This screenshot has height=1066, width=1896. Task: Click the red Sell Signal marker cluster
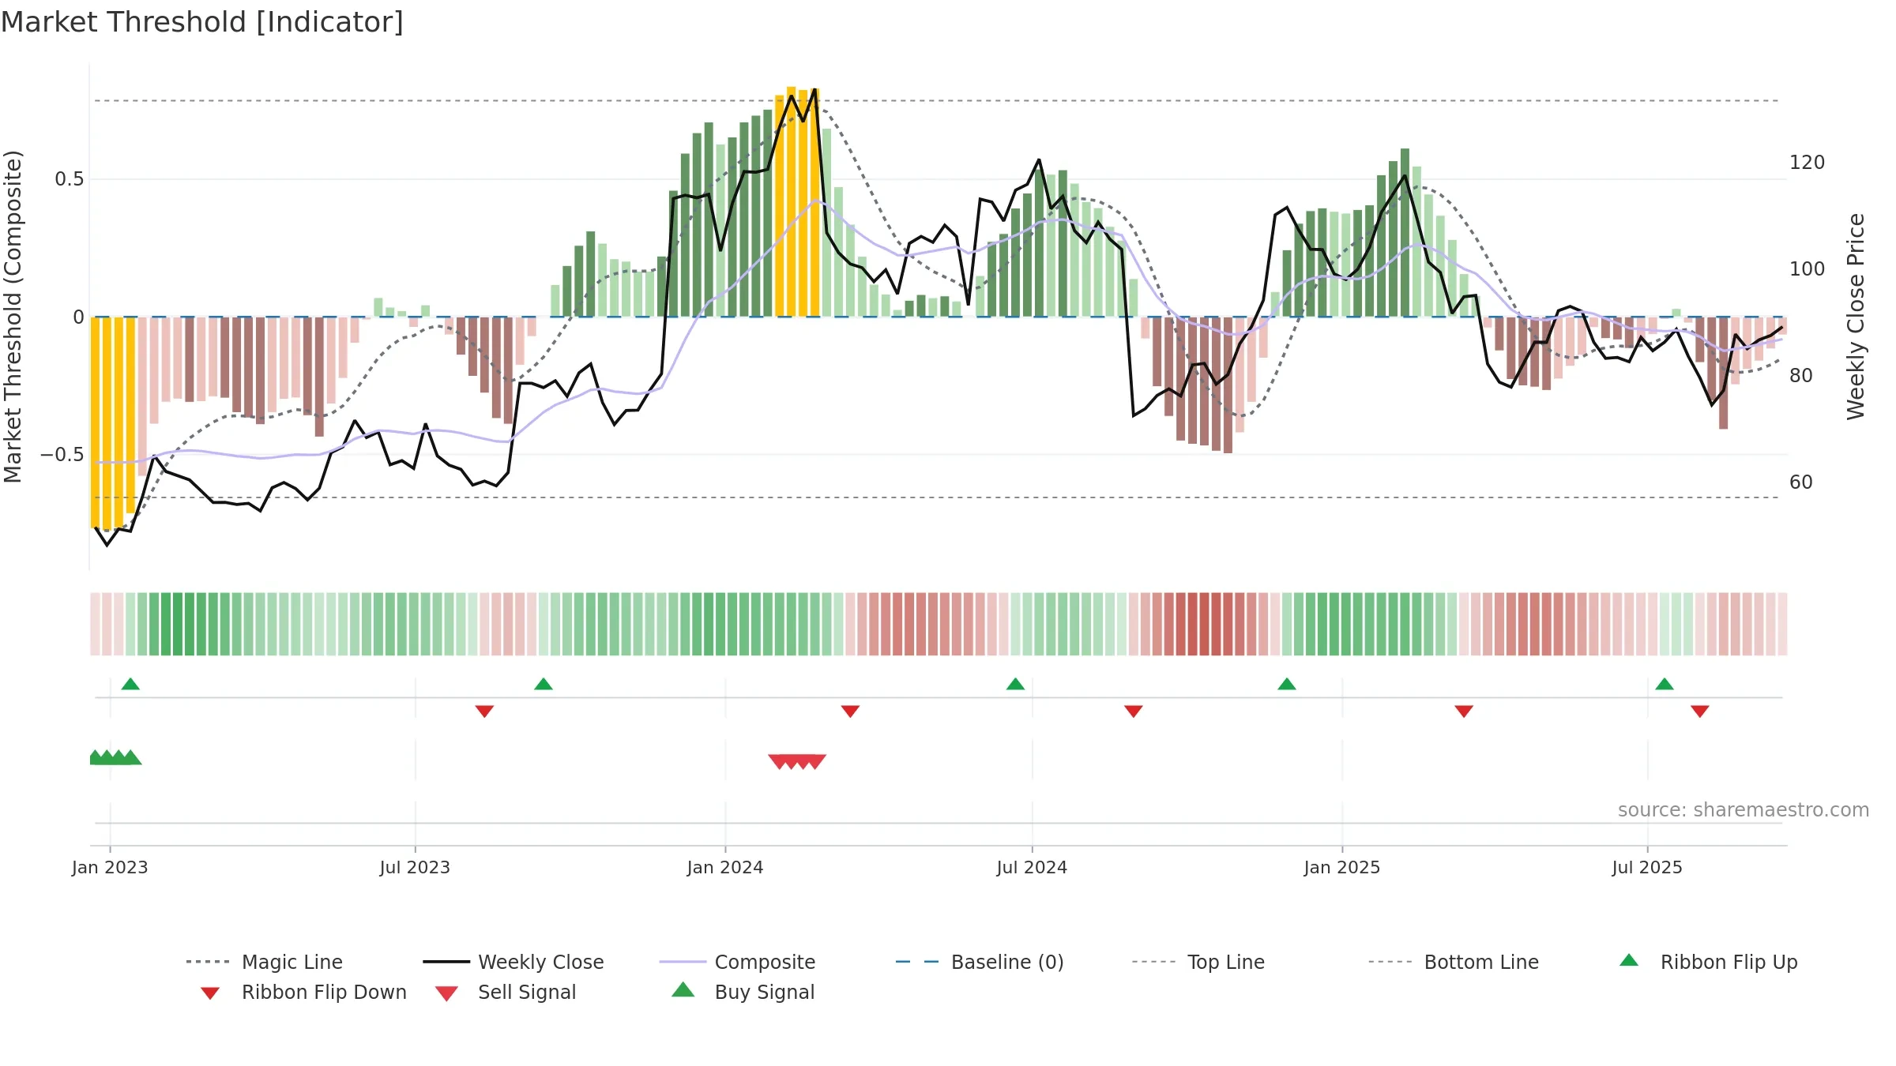[x=797, y=761]
